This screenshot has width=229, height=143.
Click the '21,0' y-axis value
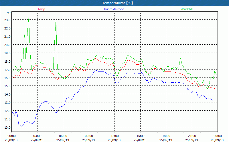[x=7, y=37]
